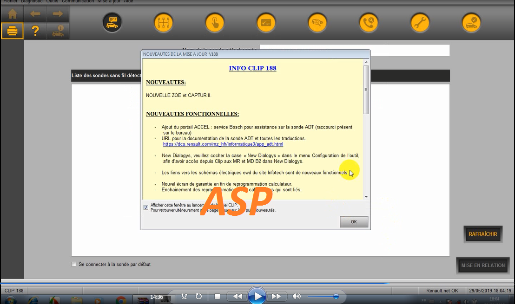Open the Mise à jour menu
Screen dimensions: 515x304
pos(109,1)
